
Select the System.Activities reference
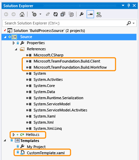click(x=48, y=79)
